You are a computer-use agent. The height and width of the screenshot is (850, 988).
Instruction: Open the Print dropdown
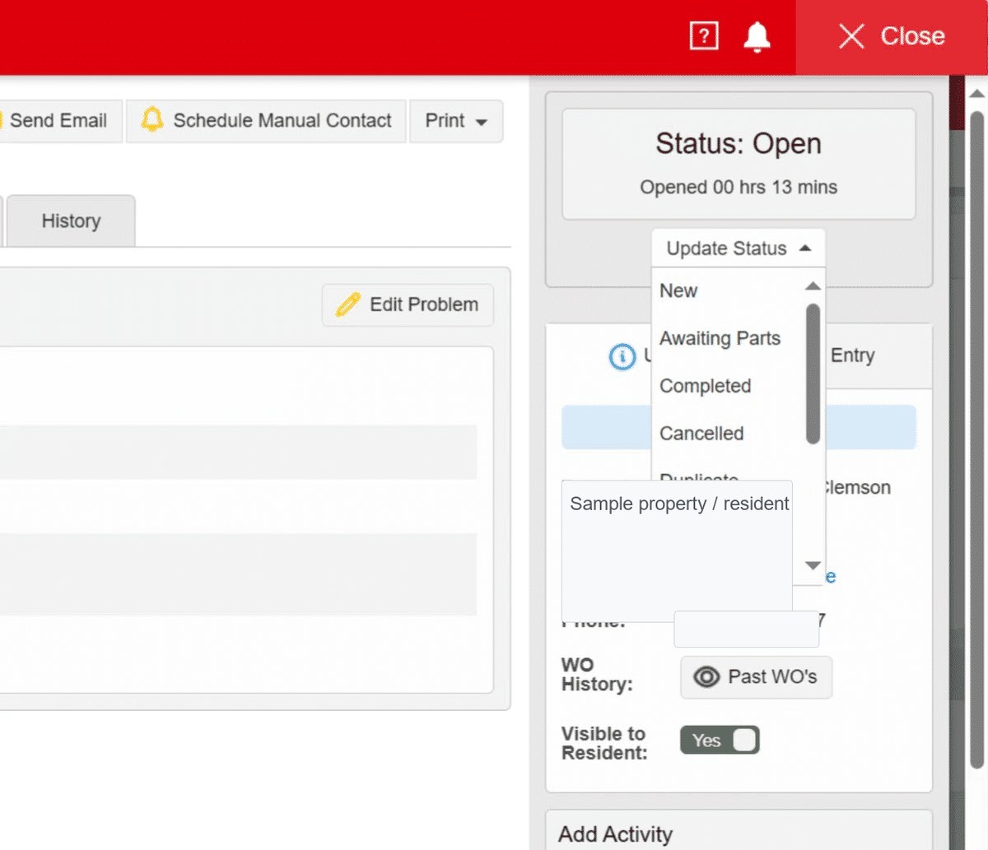(x=456, y=121)
